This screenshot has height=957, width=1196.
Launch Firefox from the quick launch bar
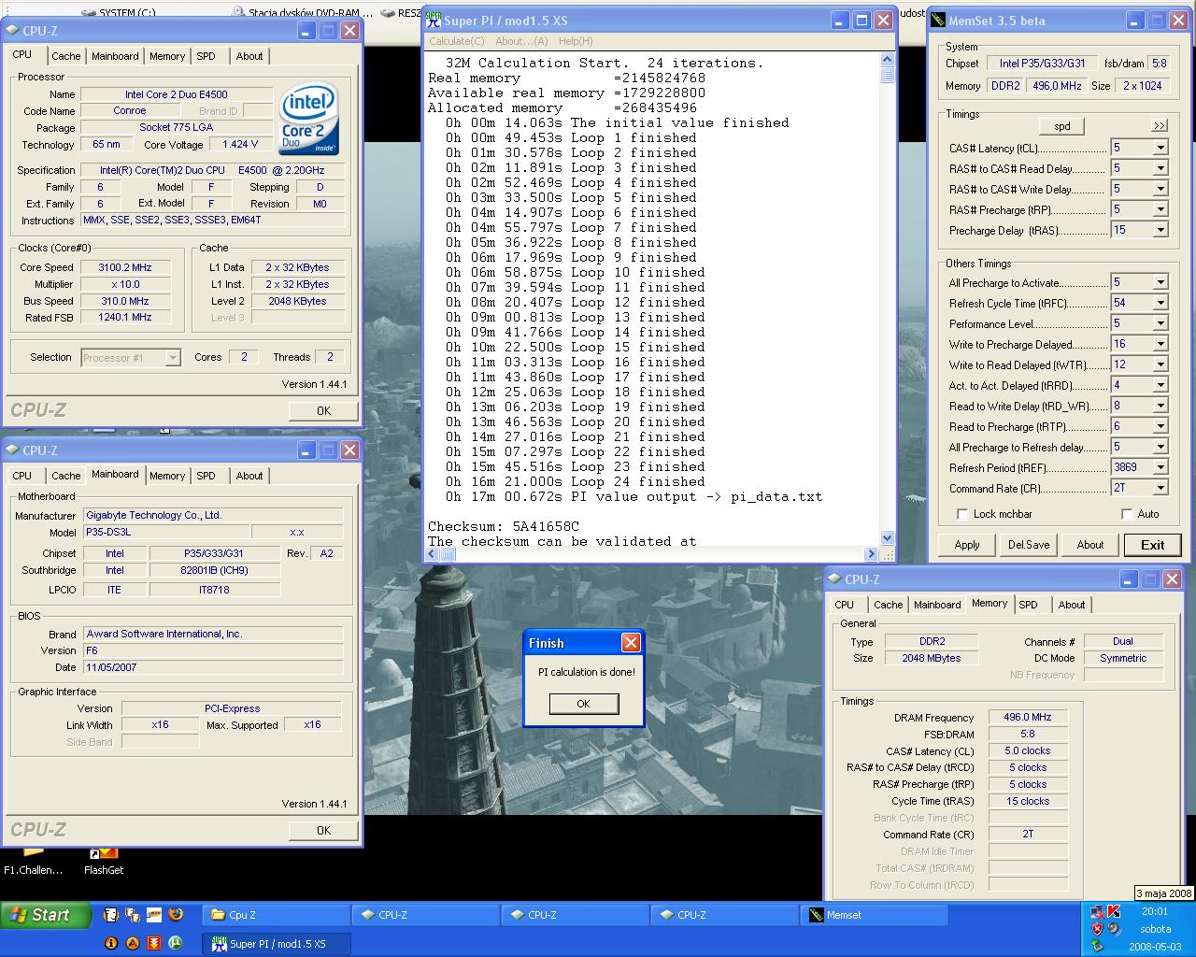176,915
